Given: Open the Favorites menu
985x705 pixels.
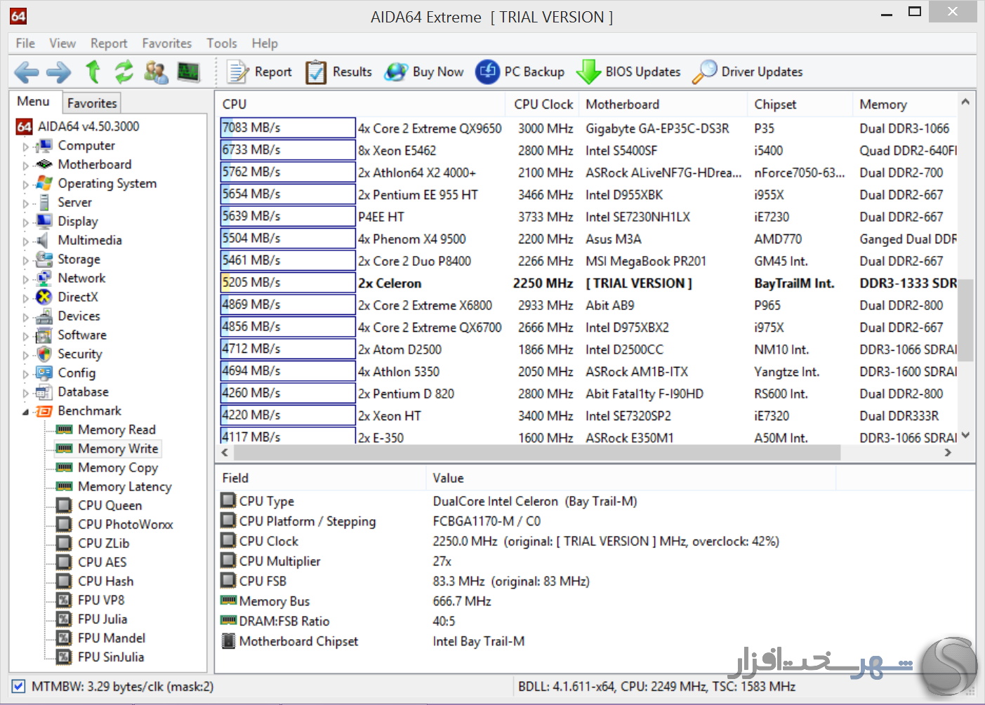Looking at the screenshot, I should [x=166, y=43].
